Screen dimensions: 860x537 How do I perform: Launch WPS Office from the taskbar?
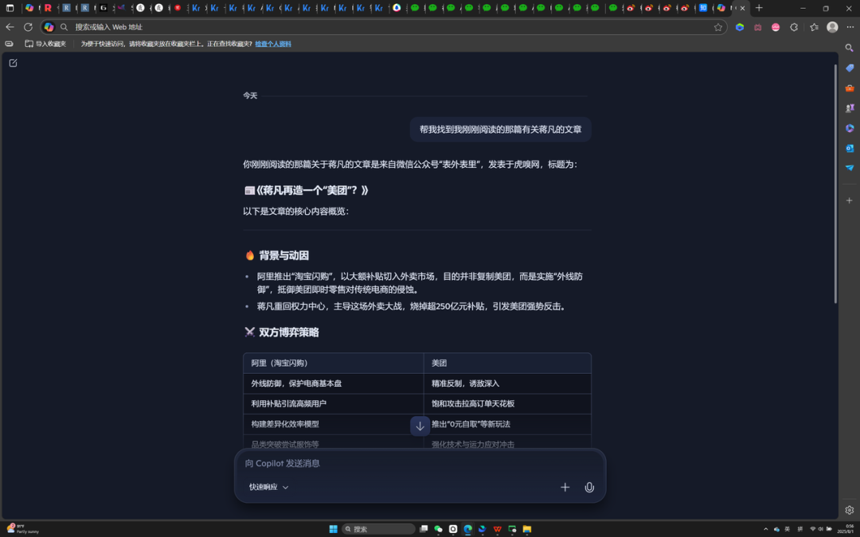[498, 528]
